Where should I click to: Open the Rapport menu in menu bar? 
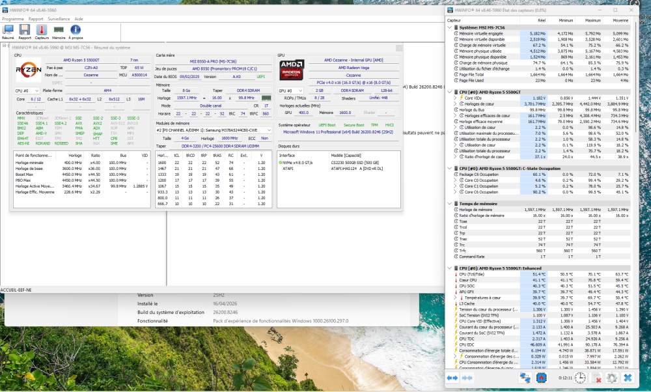coord(36,19)
